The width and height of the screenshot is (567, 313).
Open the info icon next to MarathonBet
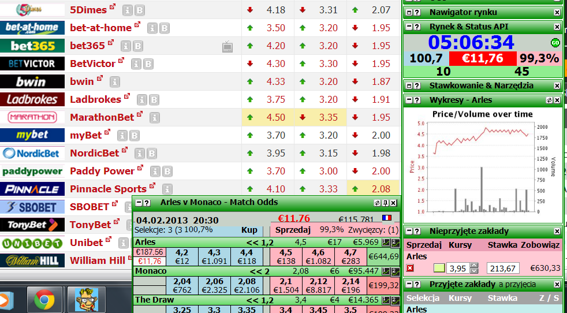[x=155, y=118]
